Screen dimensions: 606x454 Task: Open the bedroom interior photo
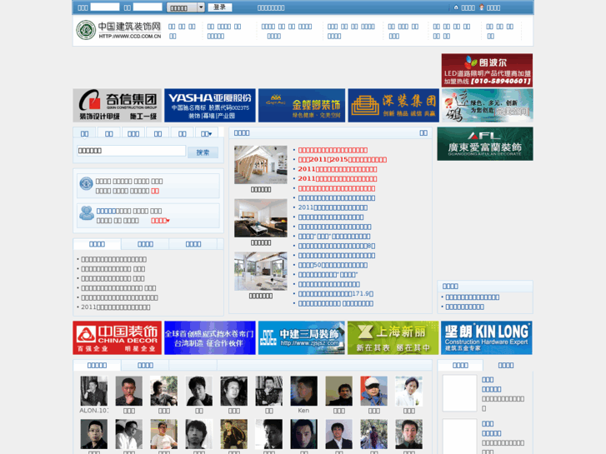click(261, 218)
